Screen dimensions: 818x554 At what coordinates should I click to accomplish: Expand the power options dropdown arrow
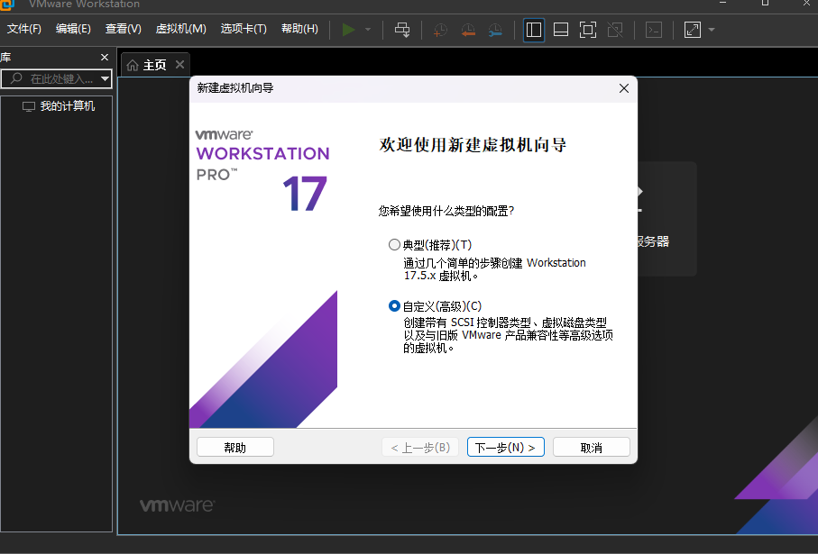click(368, 30)
